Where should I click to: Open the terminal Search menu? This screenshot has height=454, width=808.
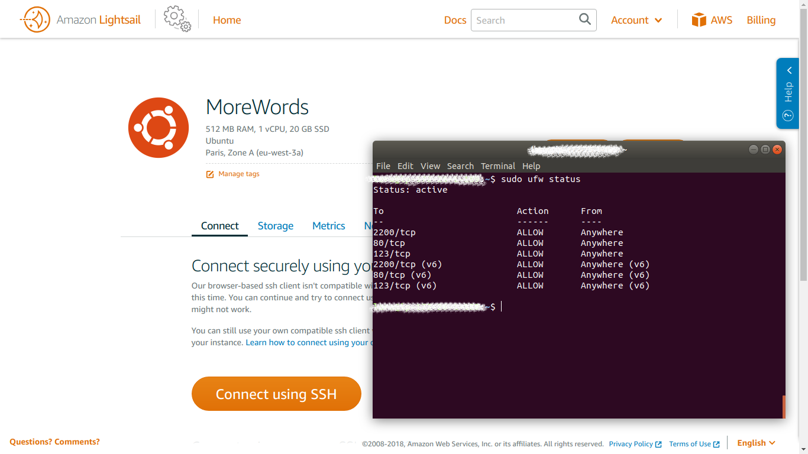pyautogui.click(x=460, y=166)
